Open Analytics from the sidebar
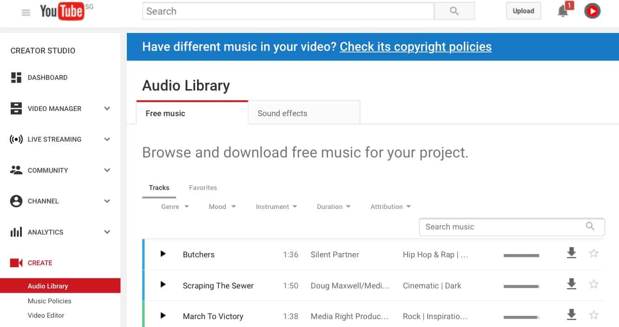This screenshot has height=327, width=619. tap(46, 232)
